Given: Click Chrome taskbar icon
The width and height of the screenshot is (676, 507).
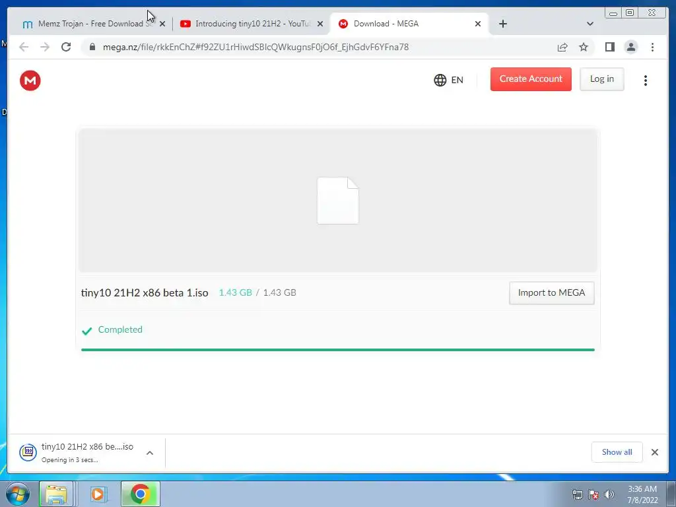Looking at the screenshot, I should 141,494.
